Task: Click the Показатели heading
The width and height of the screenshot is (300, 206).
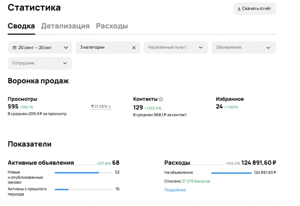Action: [x=30, y=144]
